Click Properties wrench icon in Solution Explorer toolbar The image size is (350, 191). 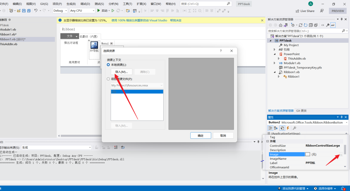coord(328,25)
